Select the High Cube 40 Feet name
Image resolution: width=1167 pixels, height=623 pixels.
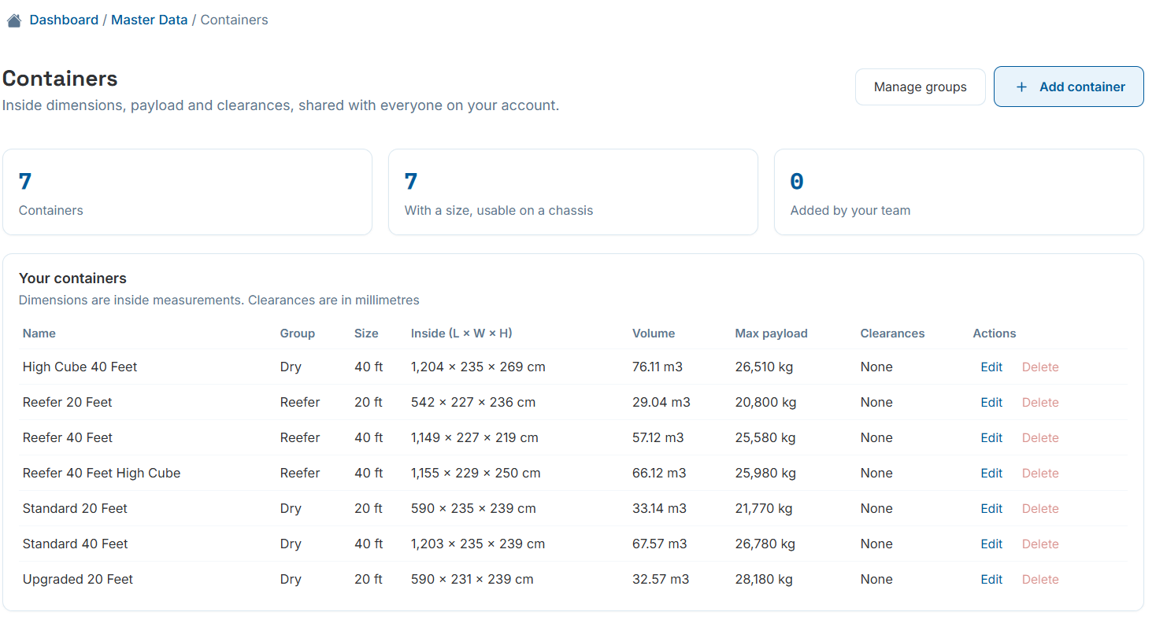pos(80,367)
